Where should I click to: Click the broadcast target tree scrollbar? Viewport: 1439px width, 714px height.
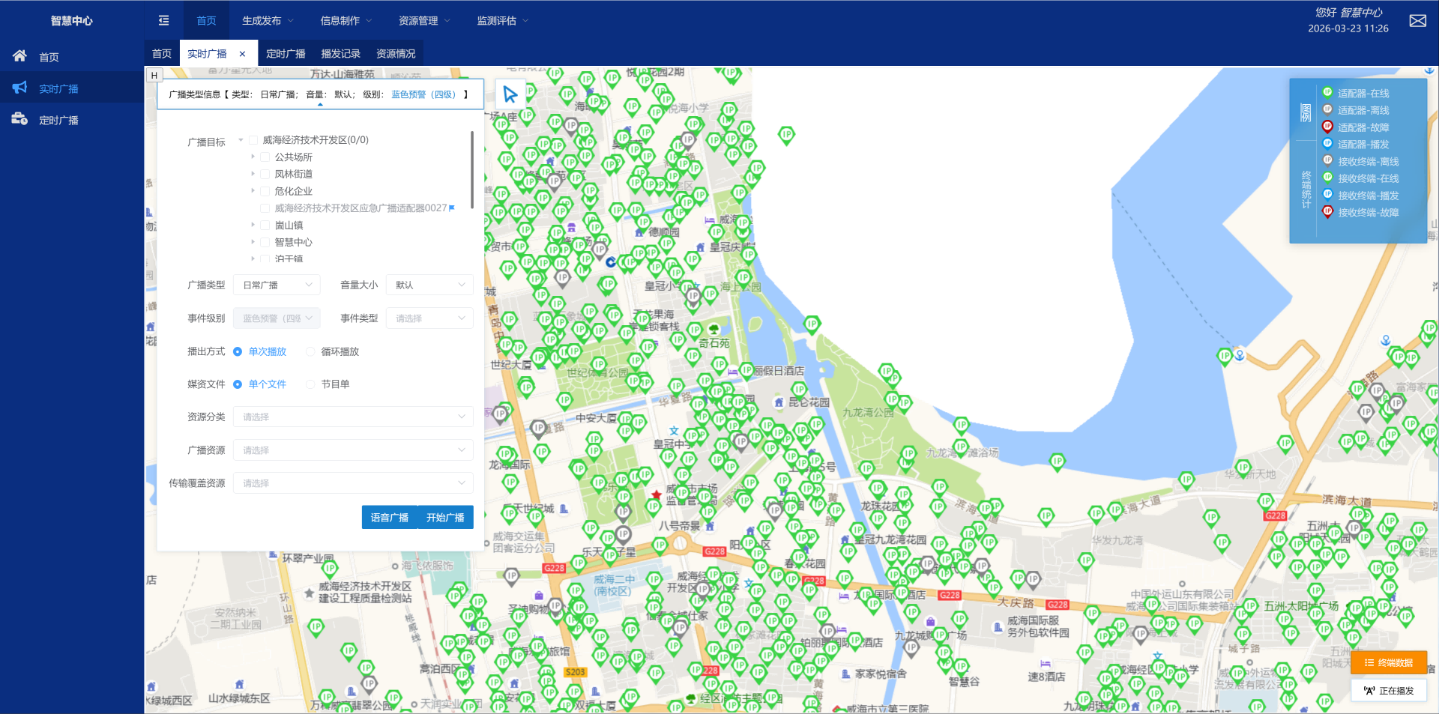click(472, 169)
